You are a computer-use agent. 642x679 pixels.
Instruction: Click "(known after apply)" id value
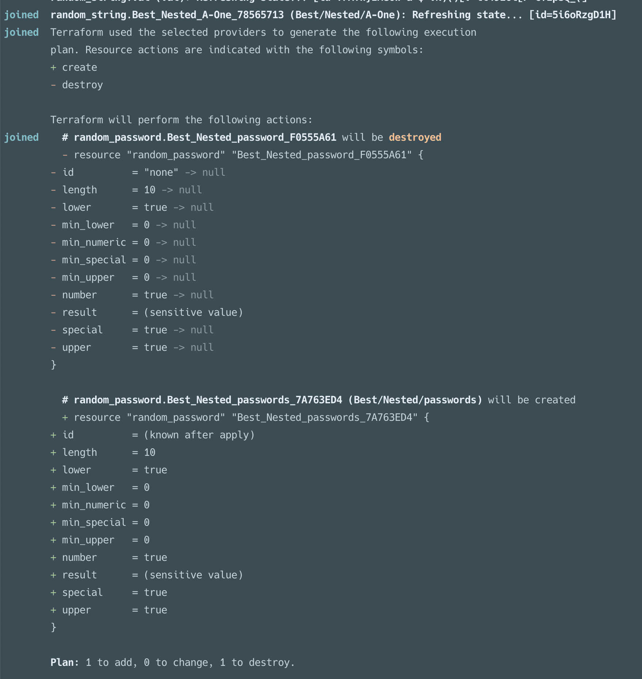pos(199,435)
